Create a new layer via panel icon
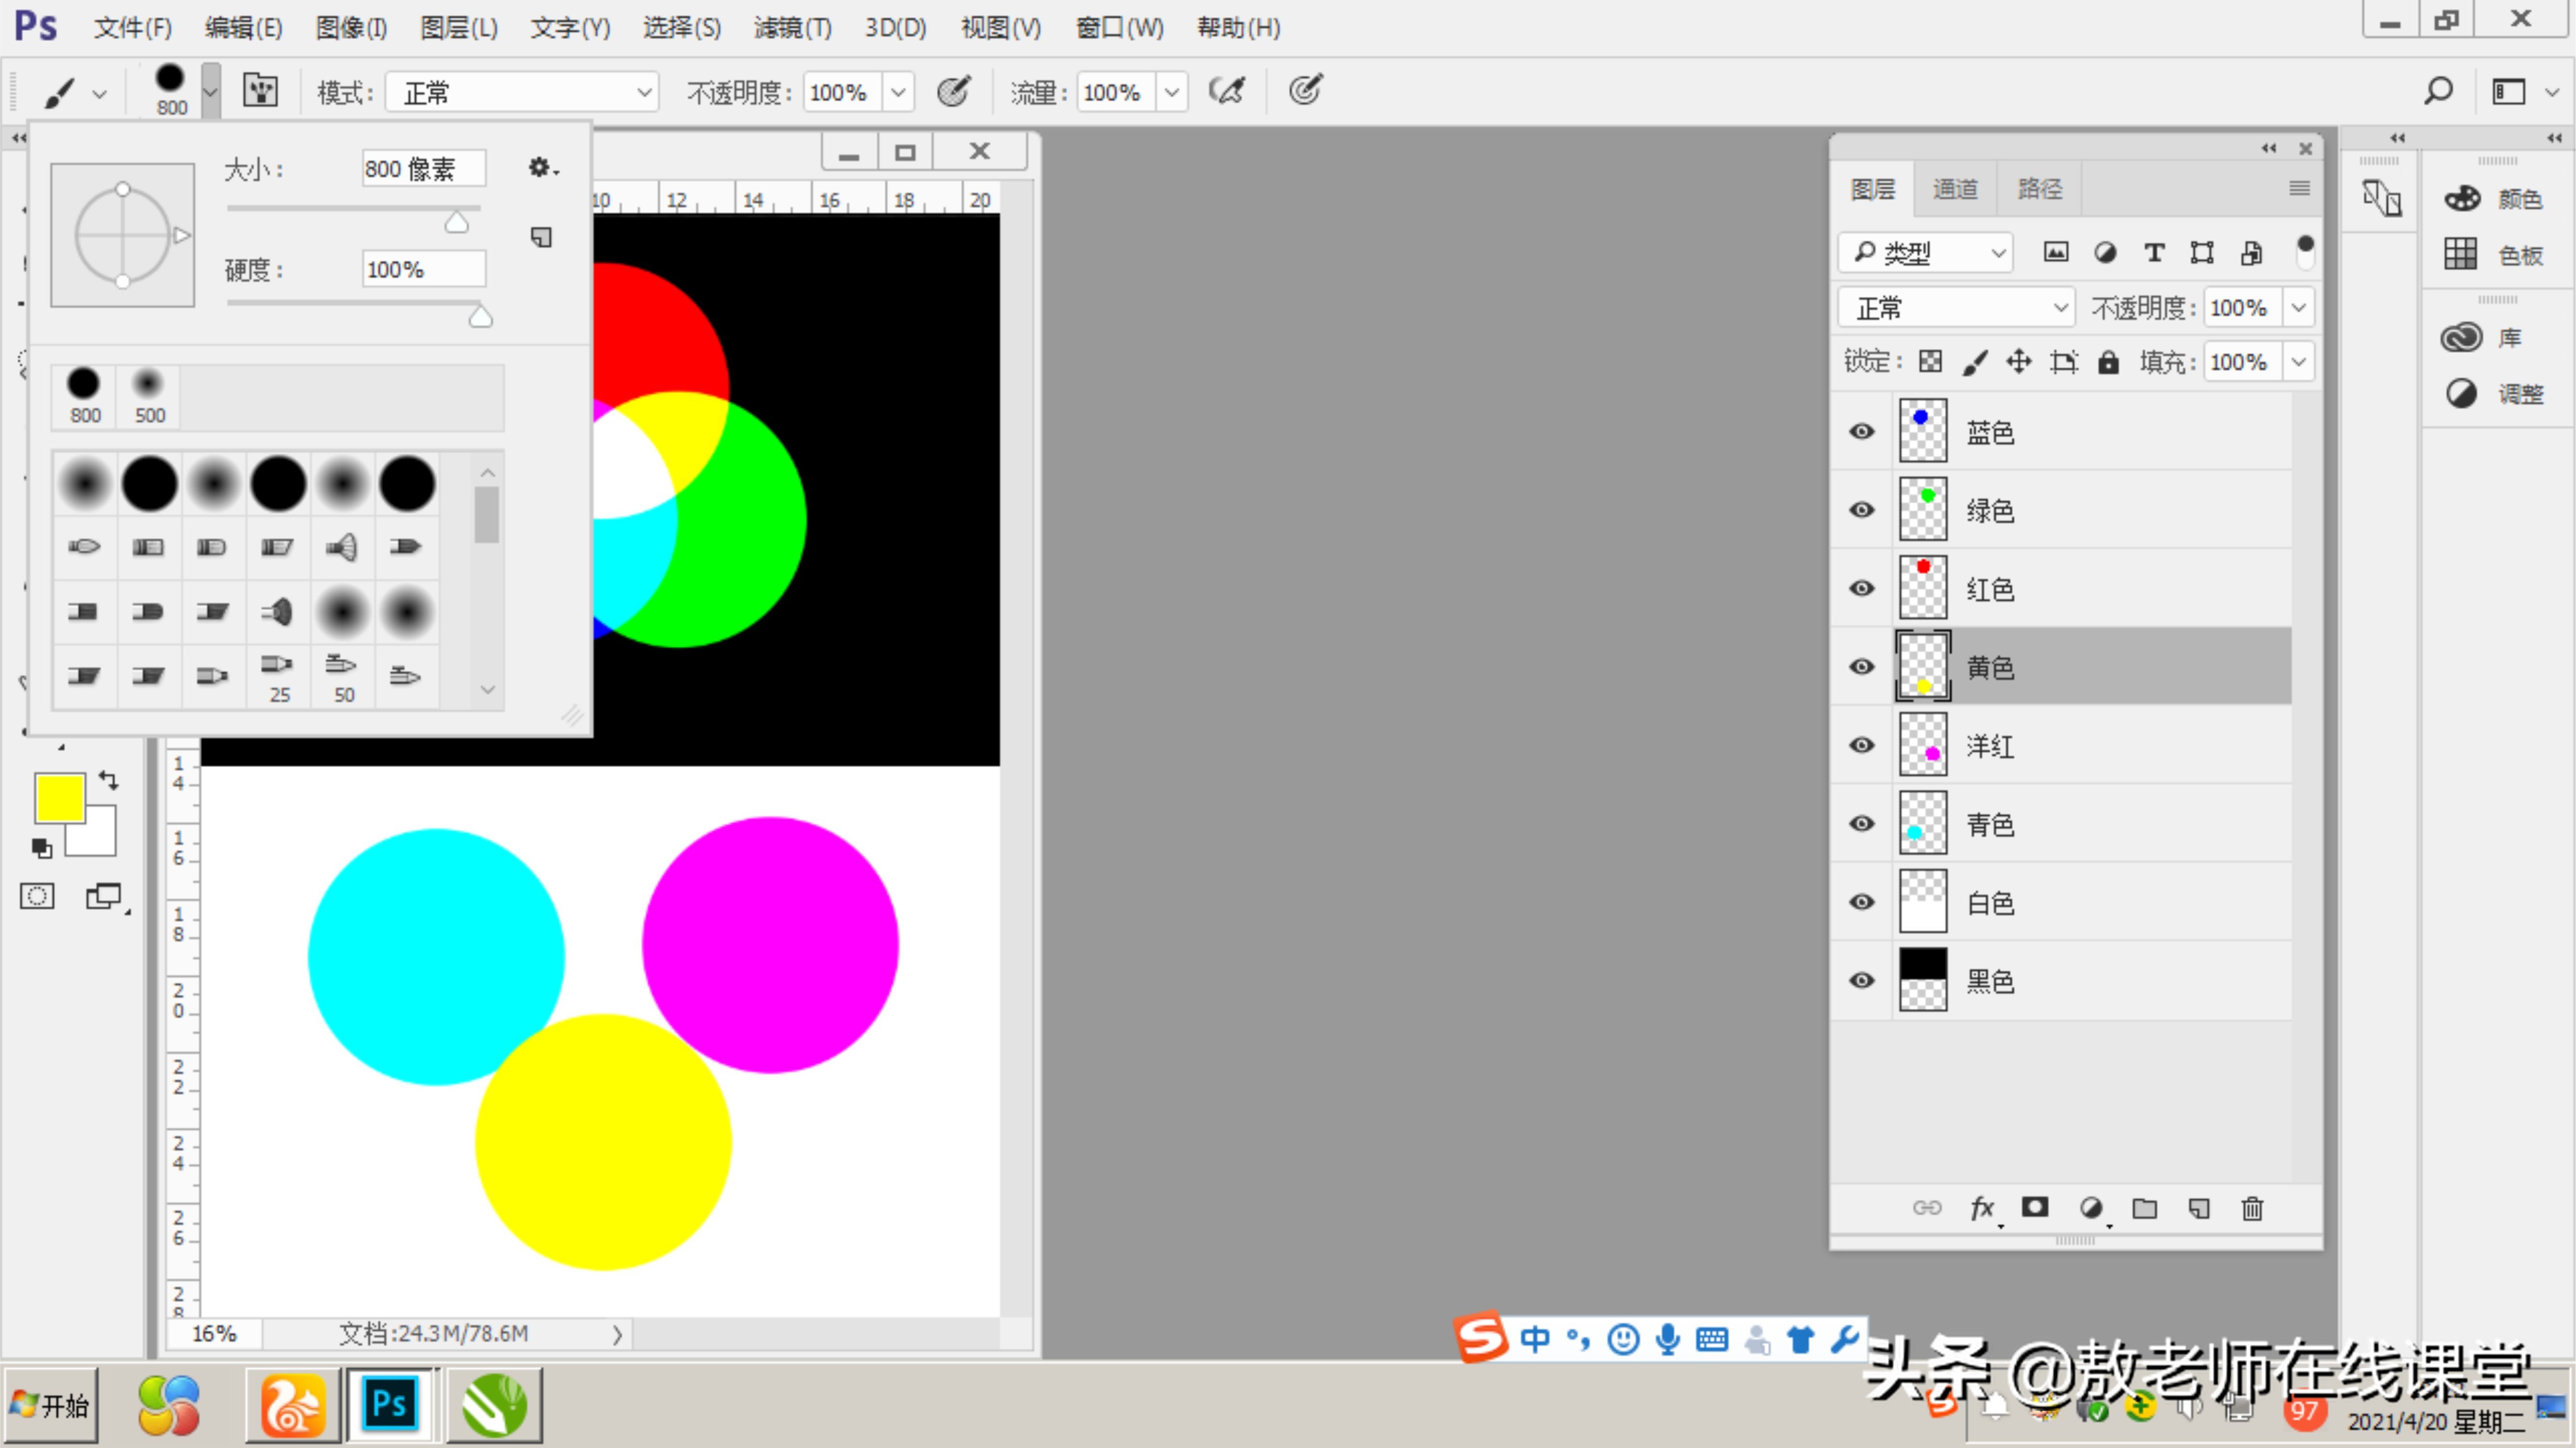The width and height of the screenshot is (2576, 1448). coord(2198,1208)
